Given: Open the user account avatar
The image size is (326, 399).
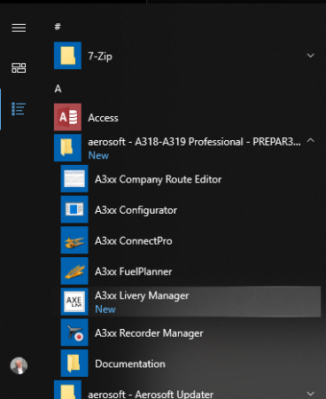Looking at the screenshot, I should 19,366.
